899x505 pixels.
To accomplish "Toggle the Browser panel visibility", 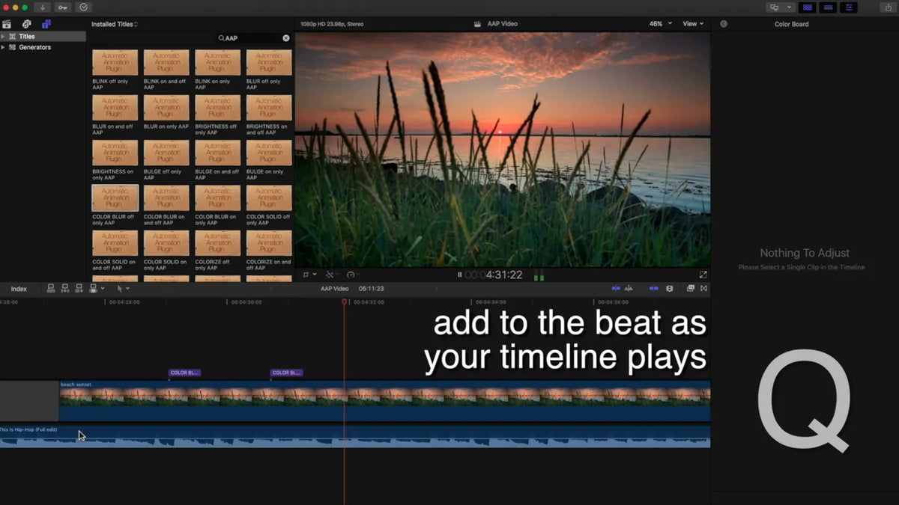I will (x=808, y=7).
